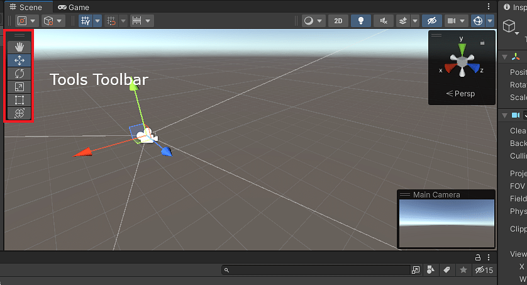Click the blue Z move arrow handle
Image resolution: width=527 pixels, height=285 pixels.
coord(167,152)
